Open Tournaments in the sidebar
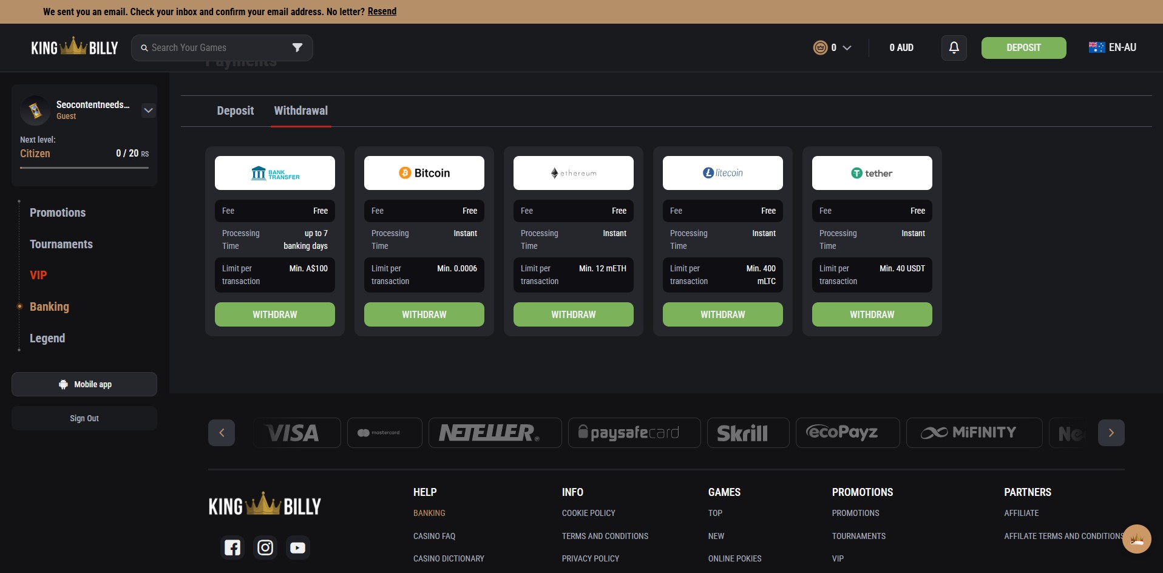 coord(61,244)
